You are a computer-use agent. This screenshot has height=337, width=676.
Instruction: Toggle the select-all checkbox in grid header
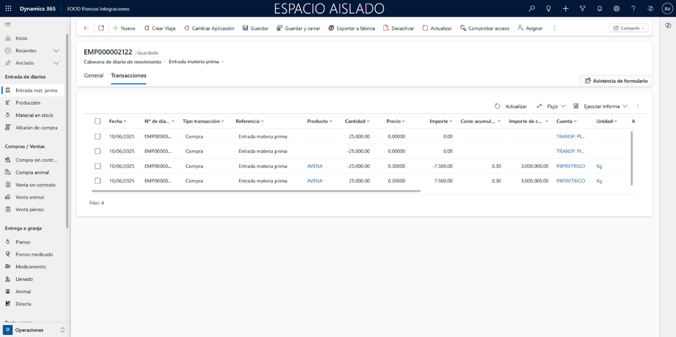tap(97, 121)
